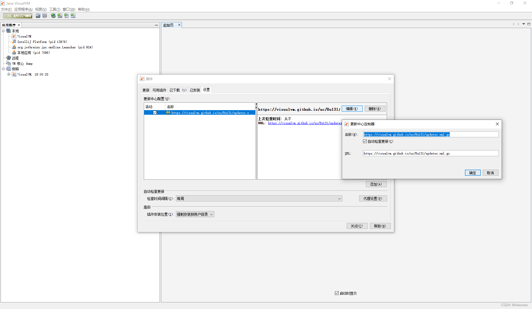532x309 pixels.
Task: Click the 名称 column header
Action: [211, 106]
